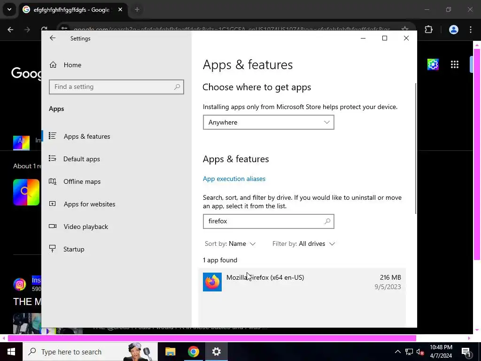Expand the Anywhere app source dropdown
The width and height of the screenshot is (481, 361).
(x=268, y=122)
